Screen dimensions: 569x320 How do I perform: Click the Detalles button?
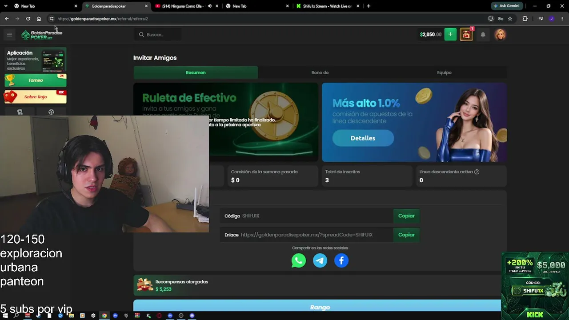(x=363, y=138)
